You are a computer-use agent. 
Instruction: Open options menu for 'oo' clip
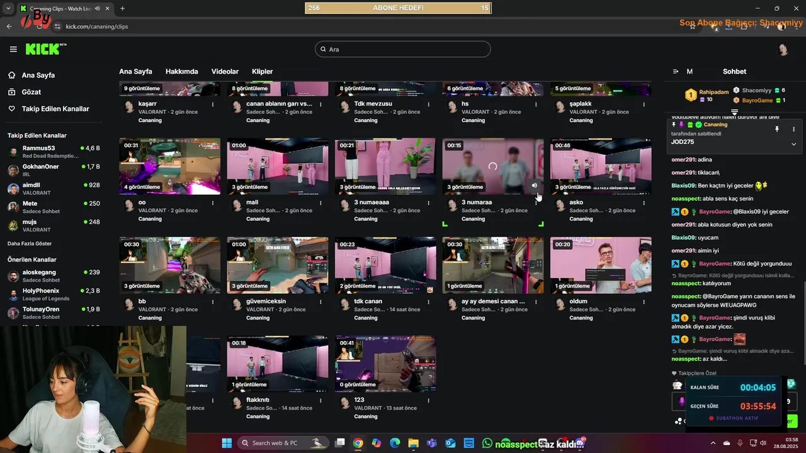tap(213, 203)
